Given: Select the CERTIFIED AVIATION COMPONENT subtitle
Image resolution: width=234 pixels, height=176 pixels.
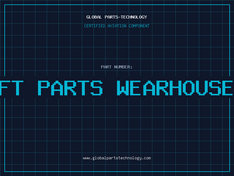Looking at the screenshot, I should [117, 26].
